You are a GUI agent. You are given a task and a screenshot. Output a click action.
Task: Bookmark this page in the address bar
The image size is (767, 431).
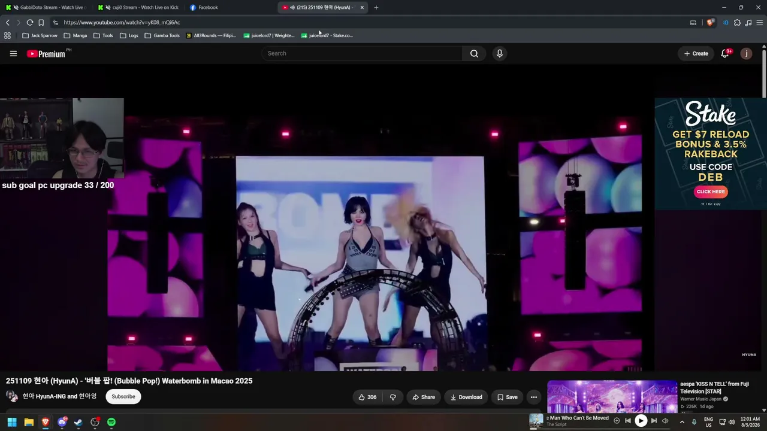click(41, 23)
